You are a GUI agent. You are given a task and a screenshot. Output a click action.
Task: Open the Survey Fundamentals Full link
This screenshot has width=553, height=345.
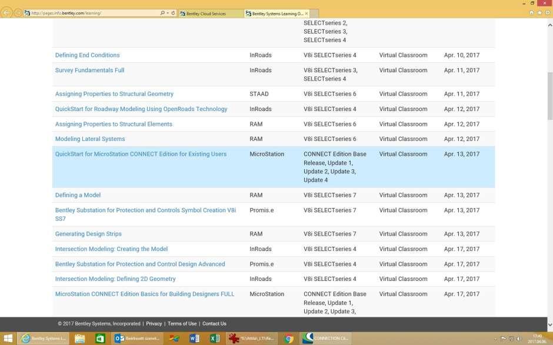[x=89, y=70]
